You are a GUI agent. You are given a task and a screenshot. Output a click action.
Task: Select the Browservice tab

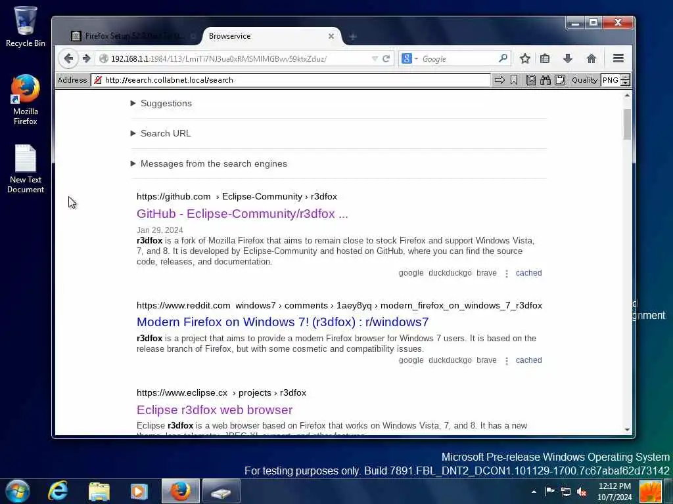coord(266,36)
